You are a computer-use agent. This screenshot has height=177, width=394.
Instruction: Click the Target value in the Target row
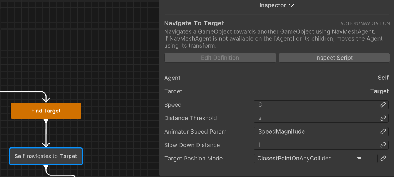[x=379, y=91]
